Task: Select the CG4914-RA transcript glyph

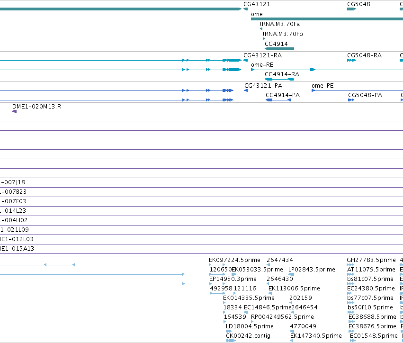Action: click(x=279, y=79)
